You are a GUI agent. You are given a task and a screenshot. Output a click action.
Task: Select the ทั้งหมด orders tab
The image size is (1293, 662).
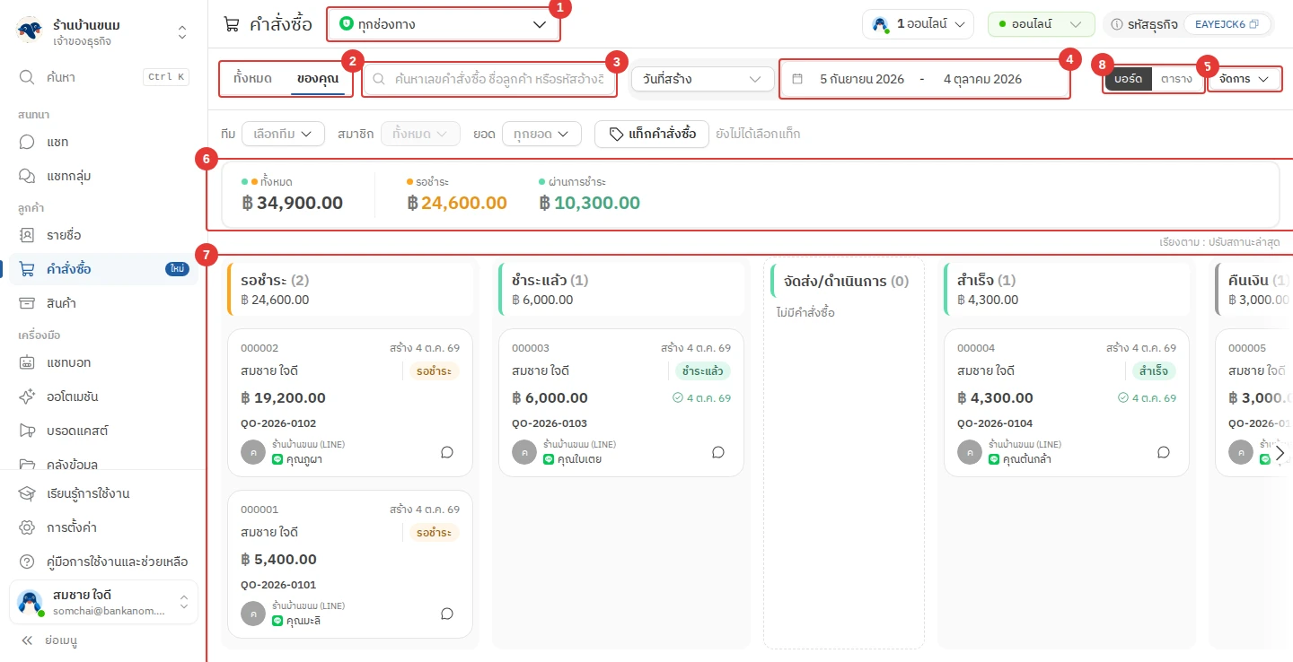[x=252, y=78]
